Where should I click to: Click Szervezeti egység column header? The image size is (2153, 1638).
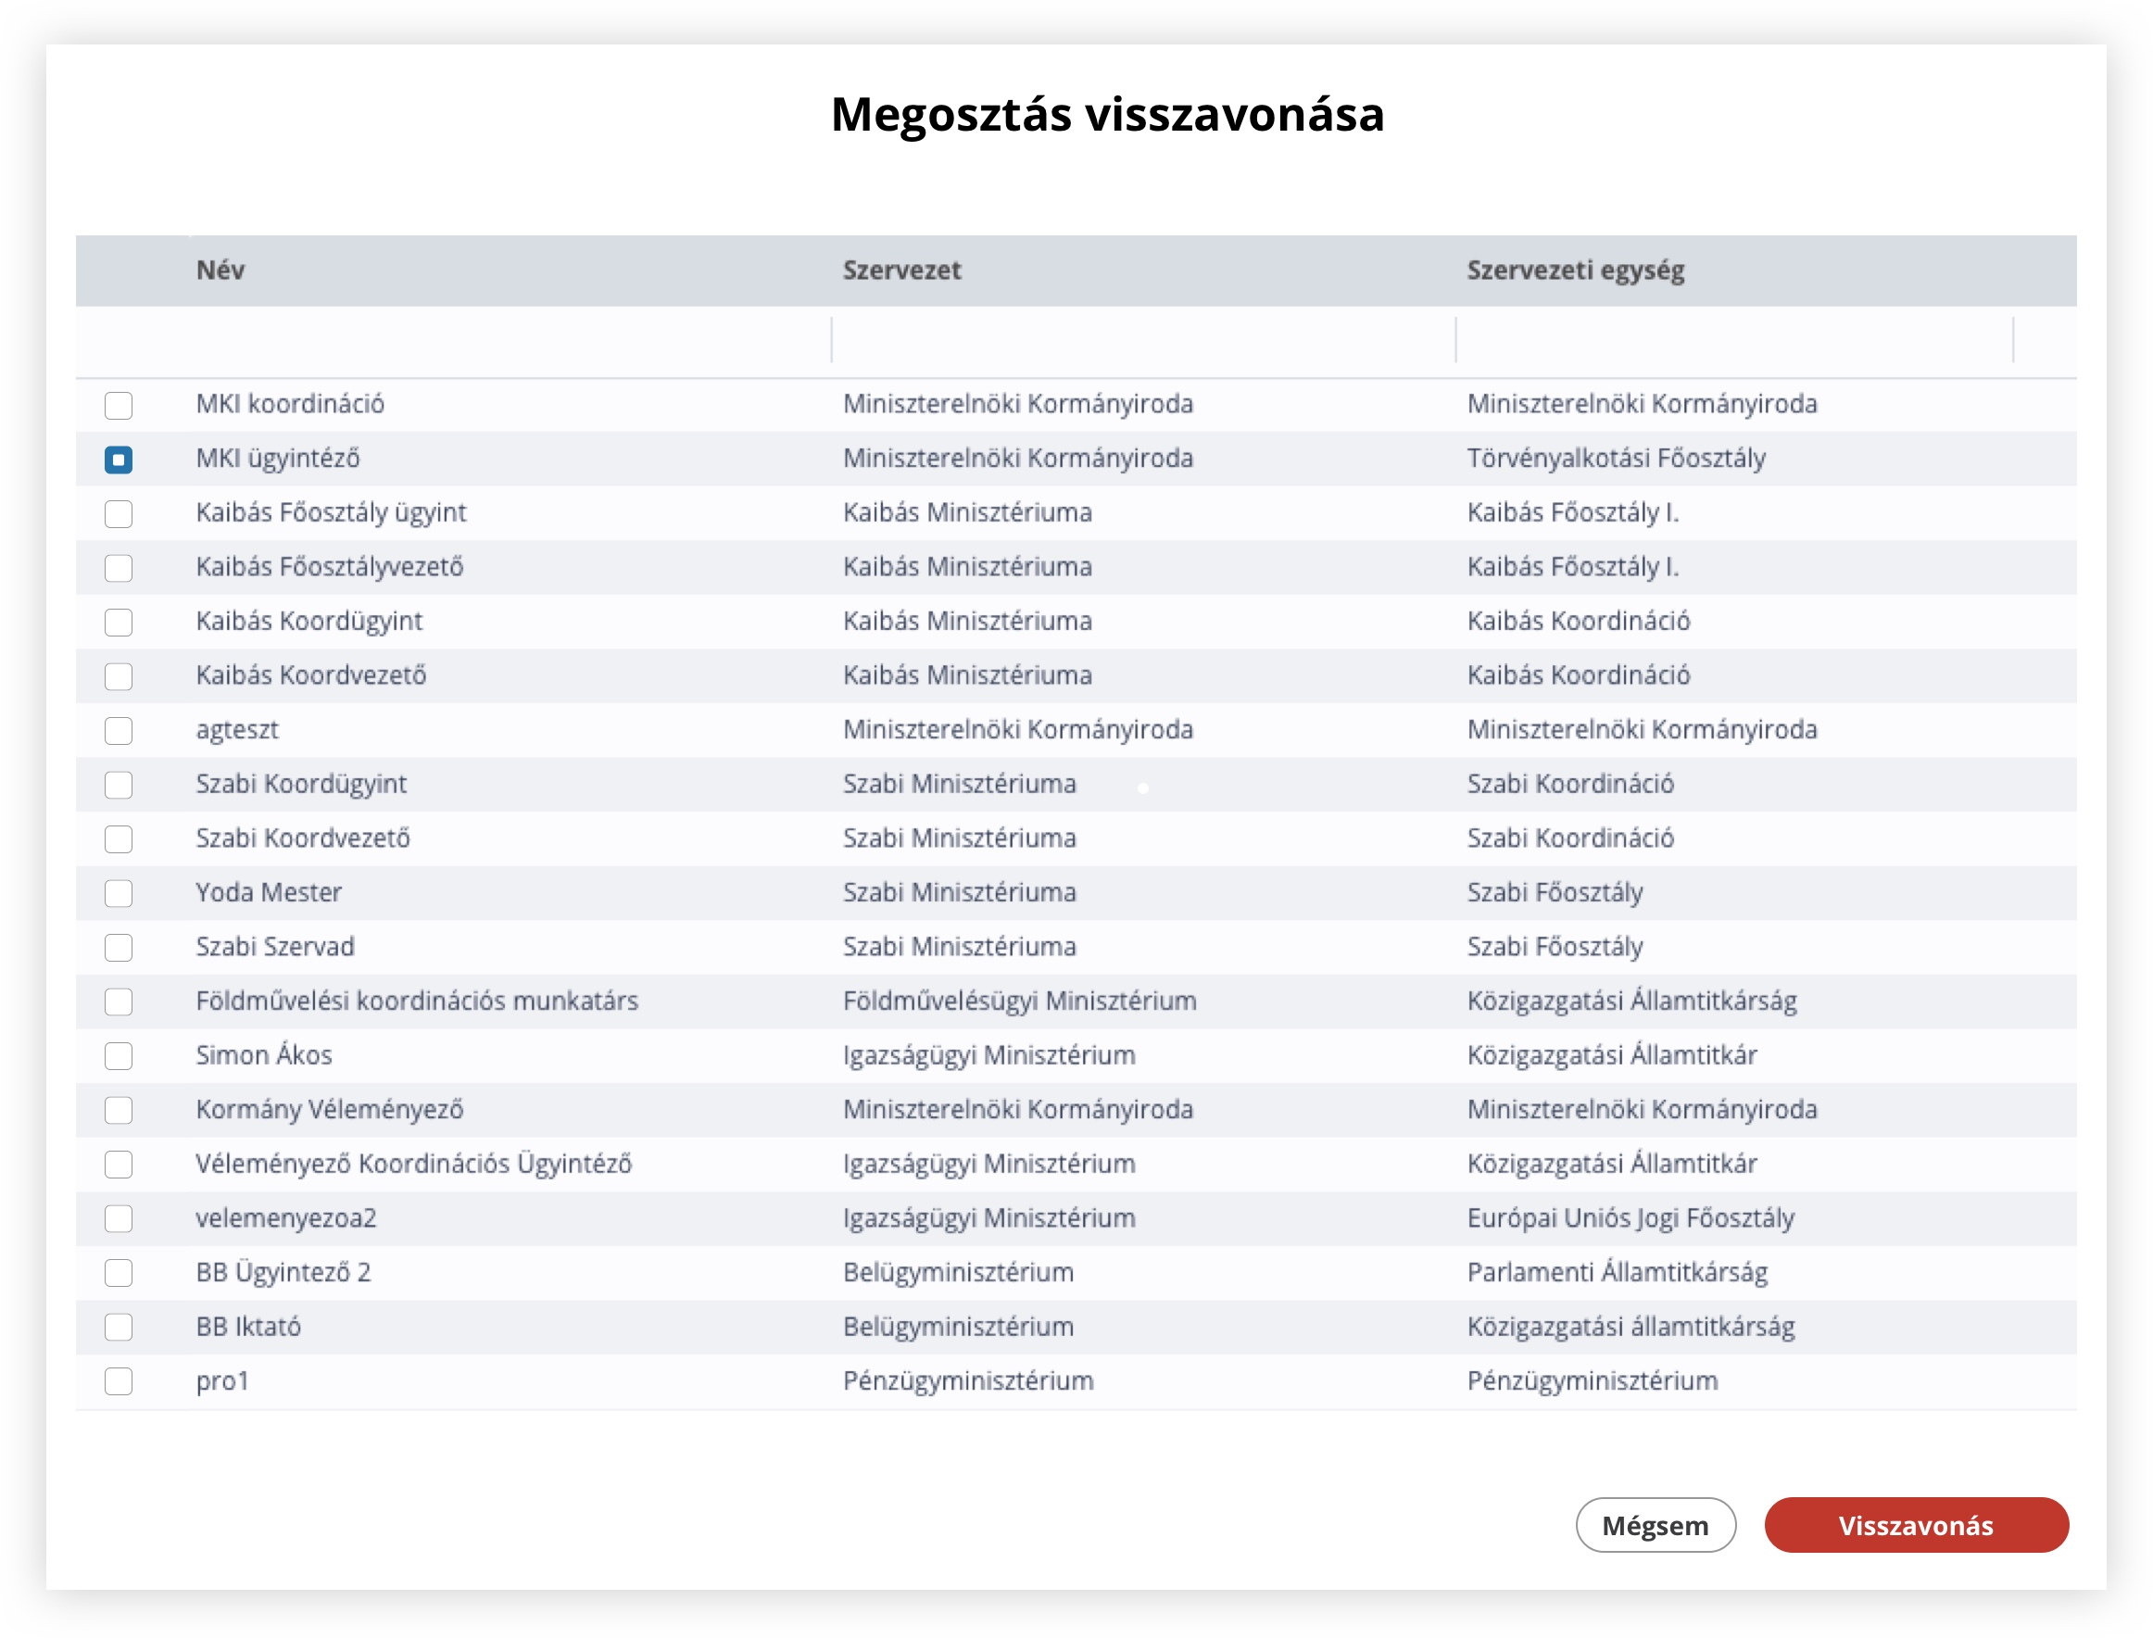tap(1574, 271)
